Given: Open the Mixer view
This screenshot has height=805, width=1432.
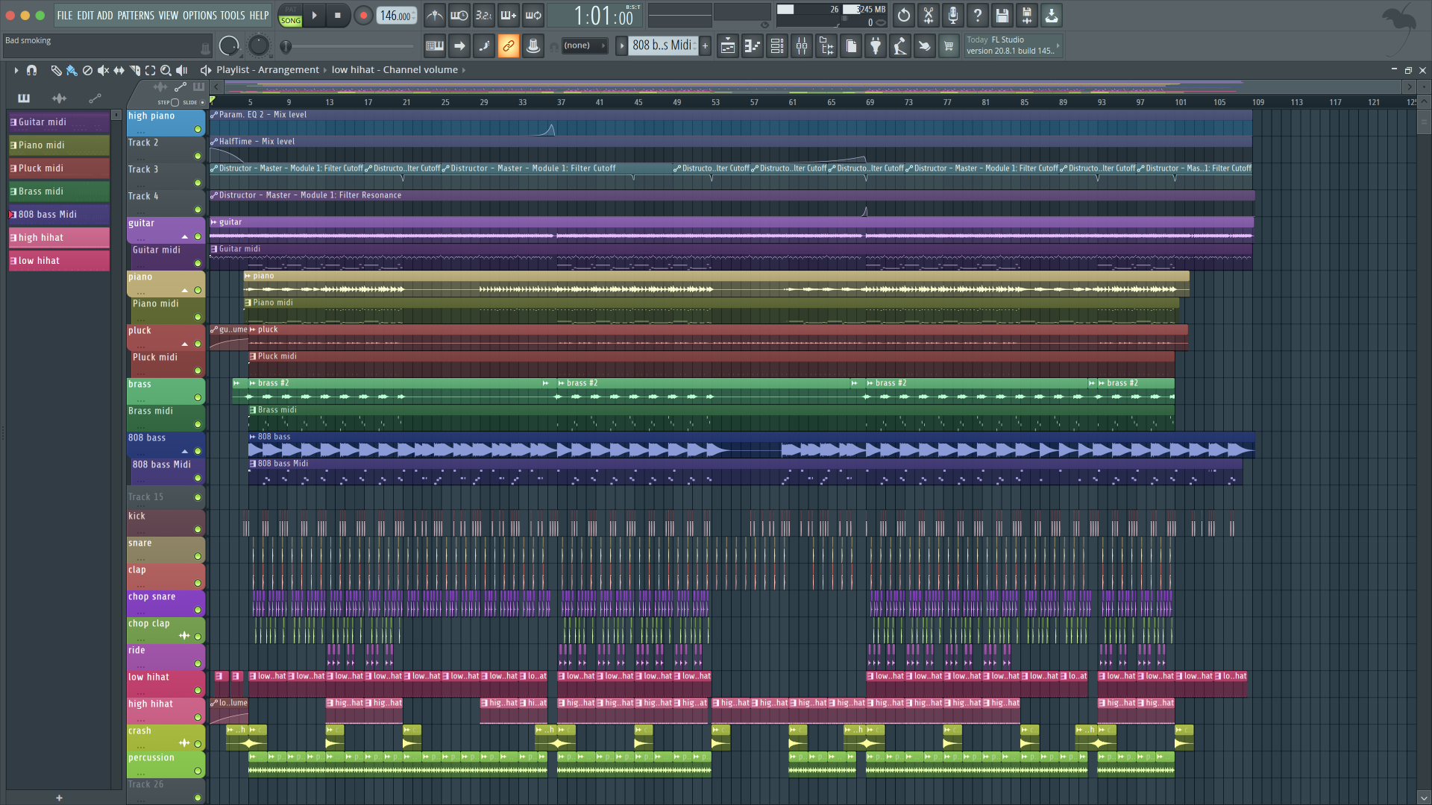Looking at the screenshot, I should click(x=802, y=46).
